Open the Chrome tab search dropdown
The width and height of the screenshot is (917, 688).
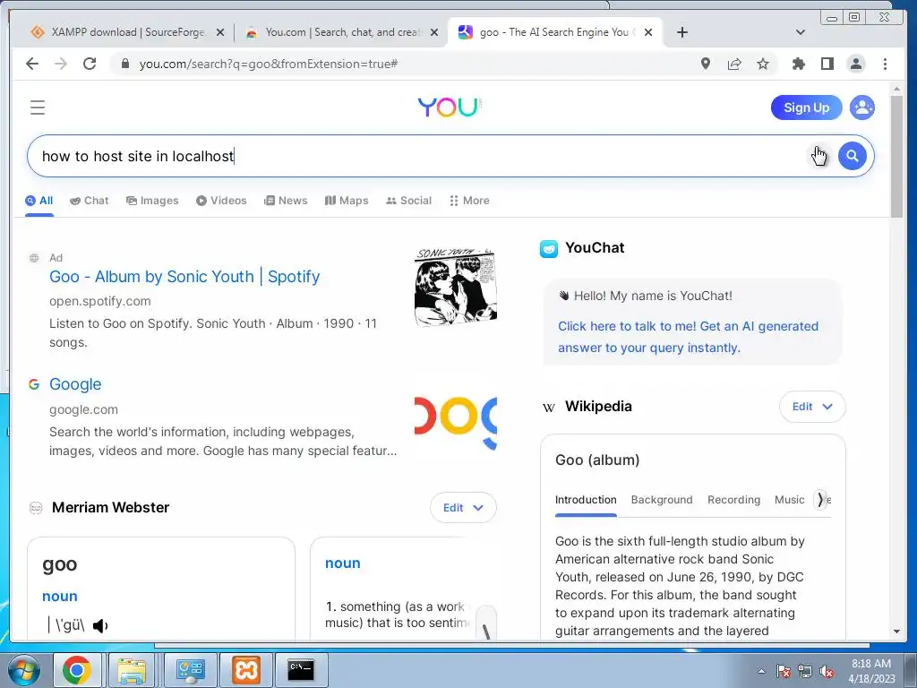800,32
